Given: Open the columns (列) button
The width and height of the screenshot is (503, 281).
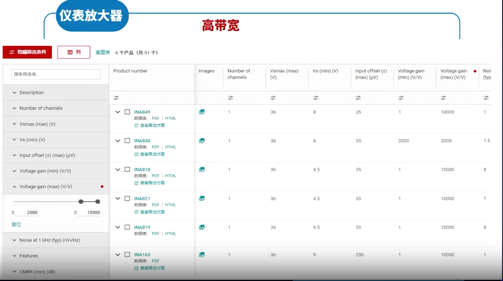Looking at the screenshot, I should point(74,52).
